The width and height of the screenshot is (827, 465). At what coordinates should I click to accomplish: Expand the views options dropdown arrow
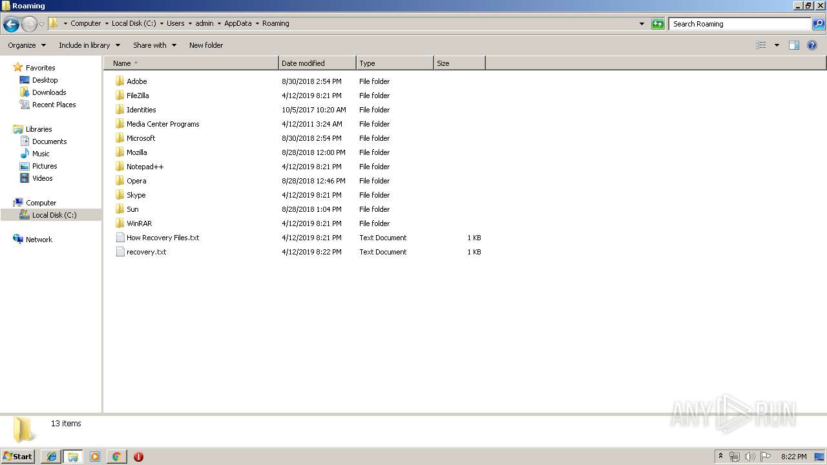click(777, 45)
